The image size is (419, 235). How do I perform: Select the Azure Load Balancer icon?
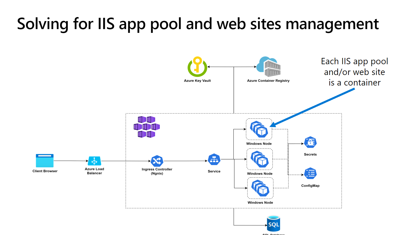point(94,161)
